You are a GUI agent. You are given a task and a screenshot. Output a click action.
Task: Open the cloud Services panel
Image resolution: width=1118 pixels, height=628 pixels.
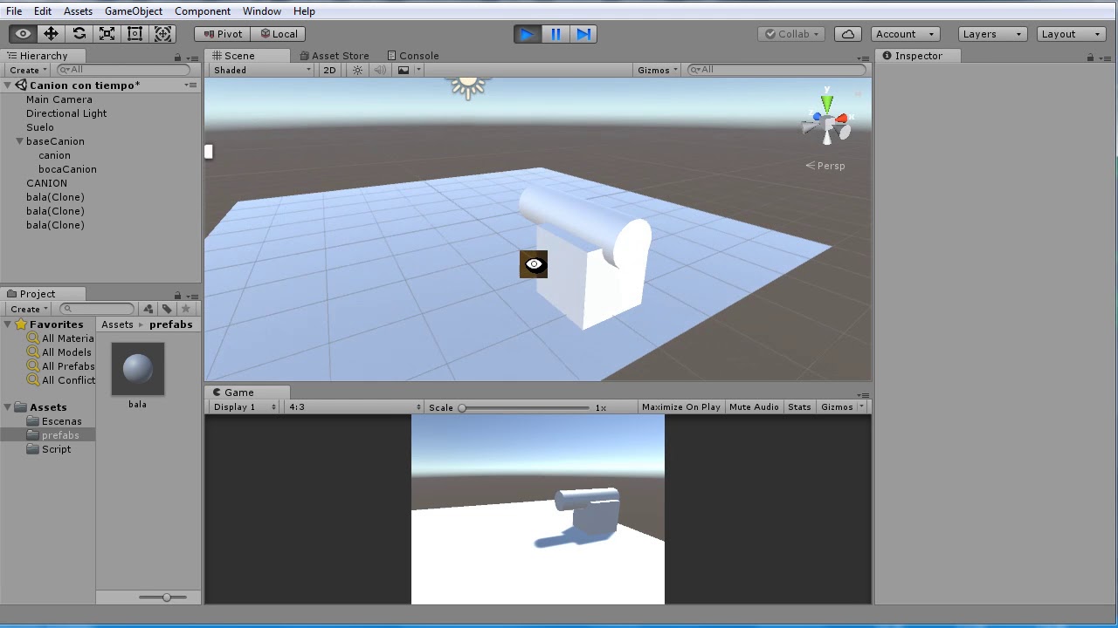pos(847,34)
